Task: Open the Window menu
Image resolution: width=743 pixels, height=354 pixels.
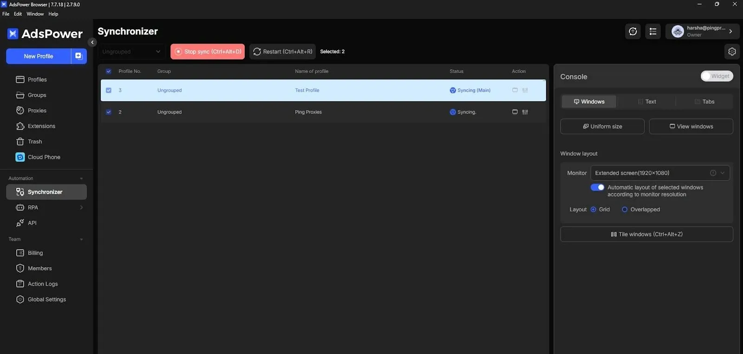Action: coord(35,14)
